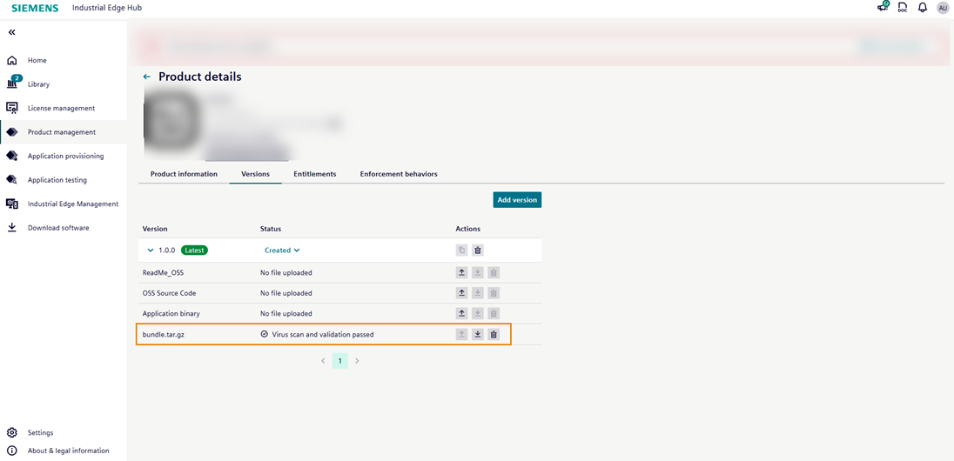
Task: Click 'Virus scan and validation passed' text
Action: coord(322,335)
